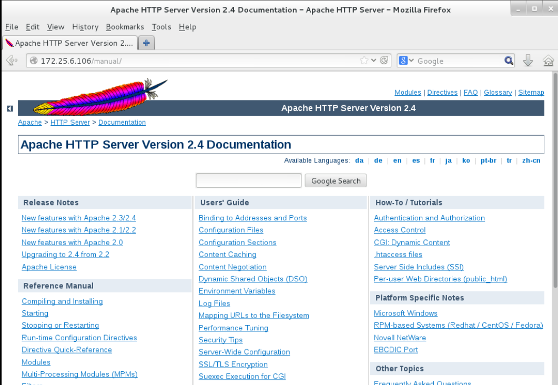The height and width of the screenshot is (385, 558).
Task: Open Log Files link
Action: point(214,303)
